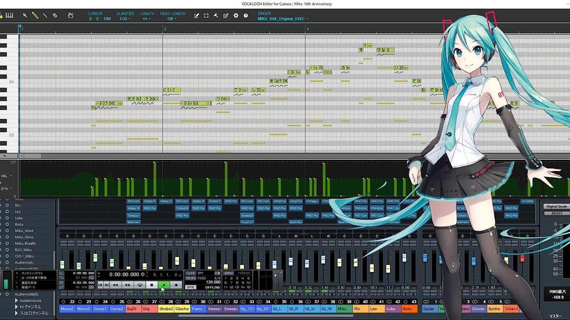Open the QUANTIZE 1/32 dropdown
The height and width of the screenshot is (320, 570).
pyautogui.click(x=125, y=19)
